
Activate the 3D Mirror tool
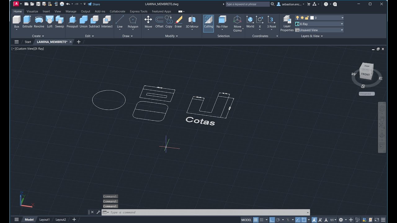(x=192, y=22)
